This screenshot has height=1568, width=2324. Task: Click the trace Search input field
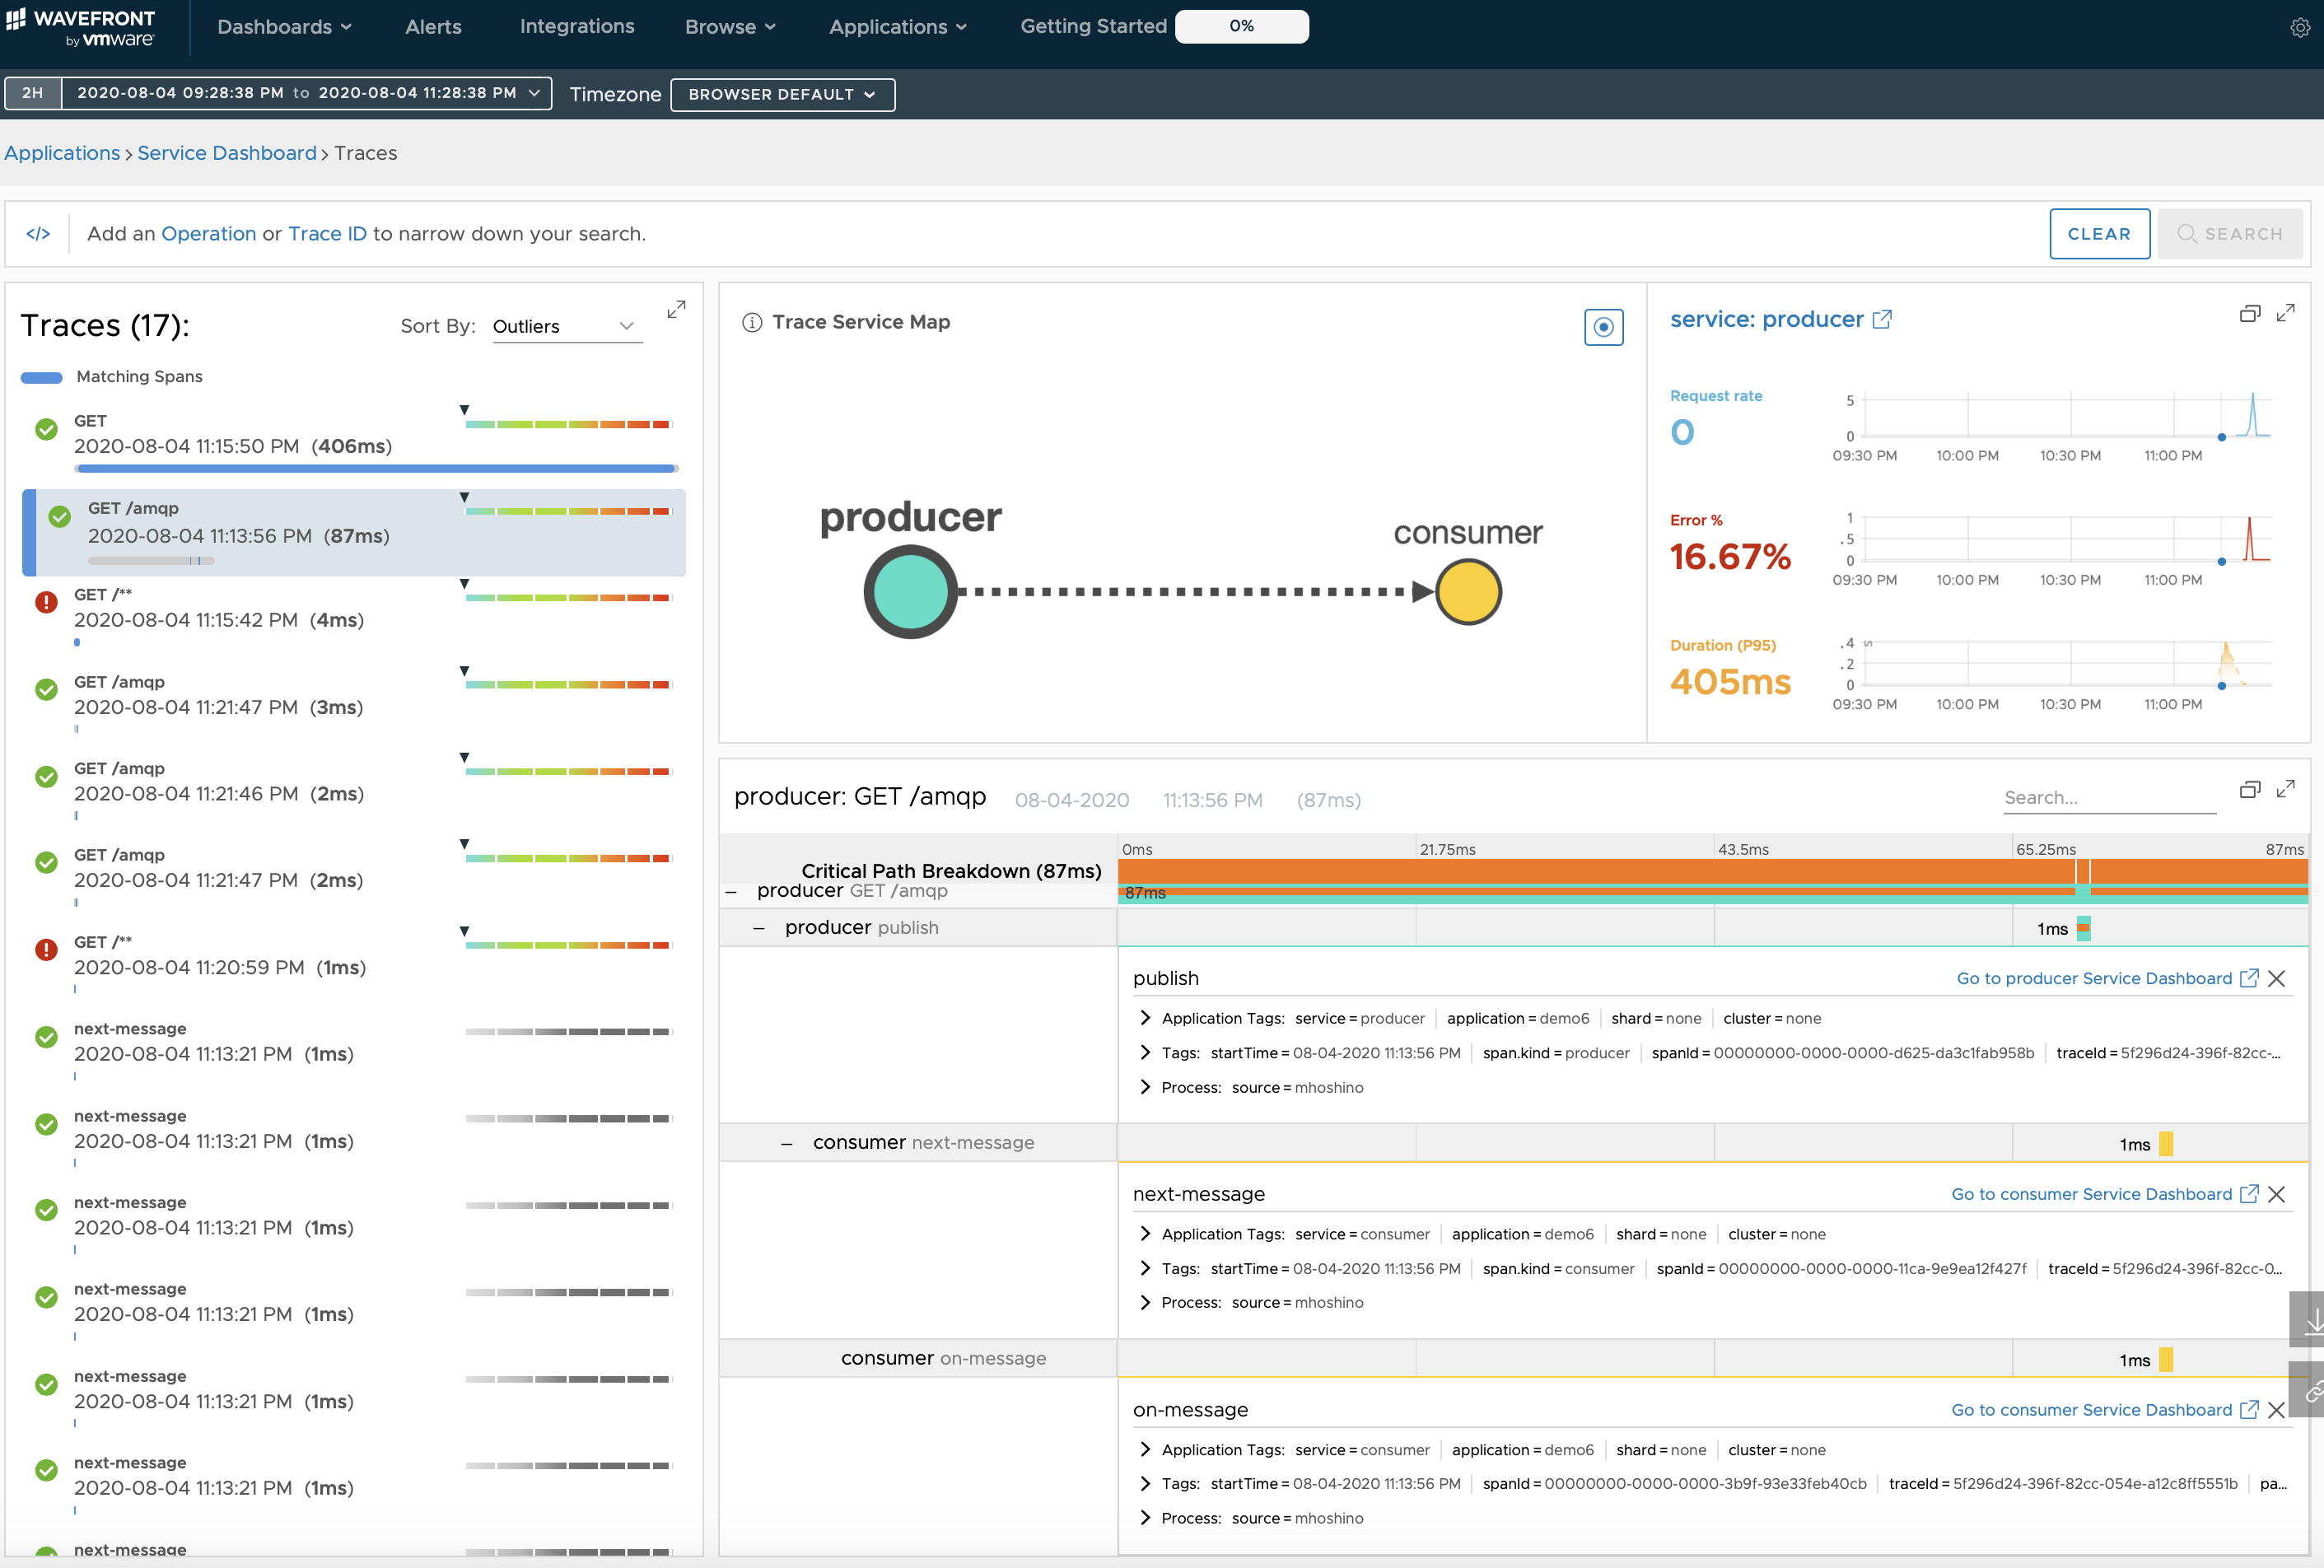2109,797
